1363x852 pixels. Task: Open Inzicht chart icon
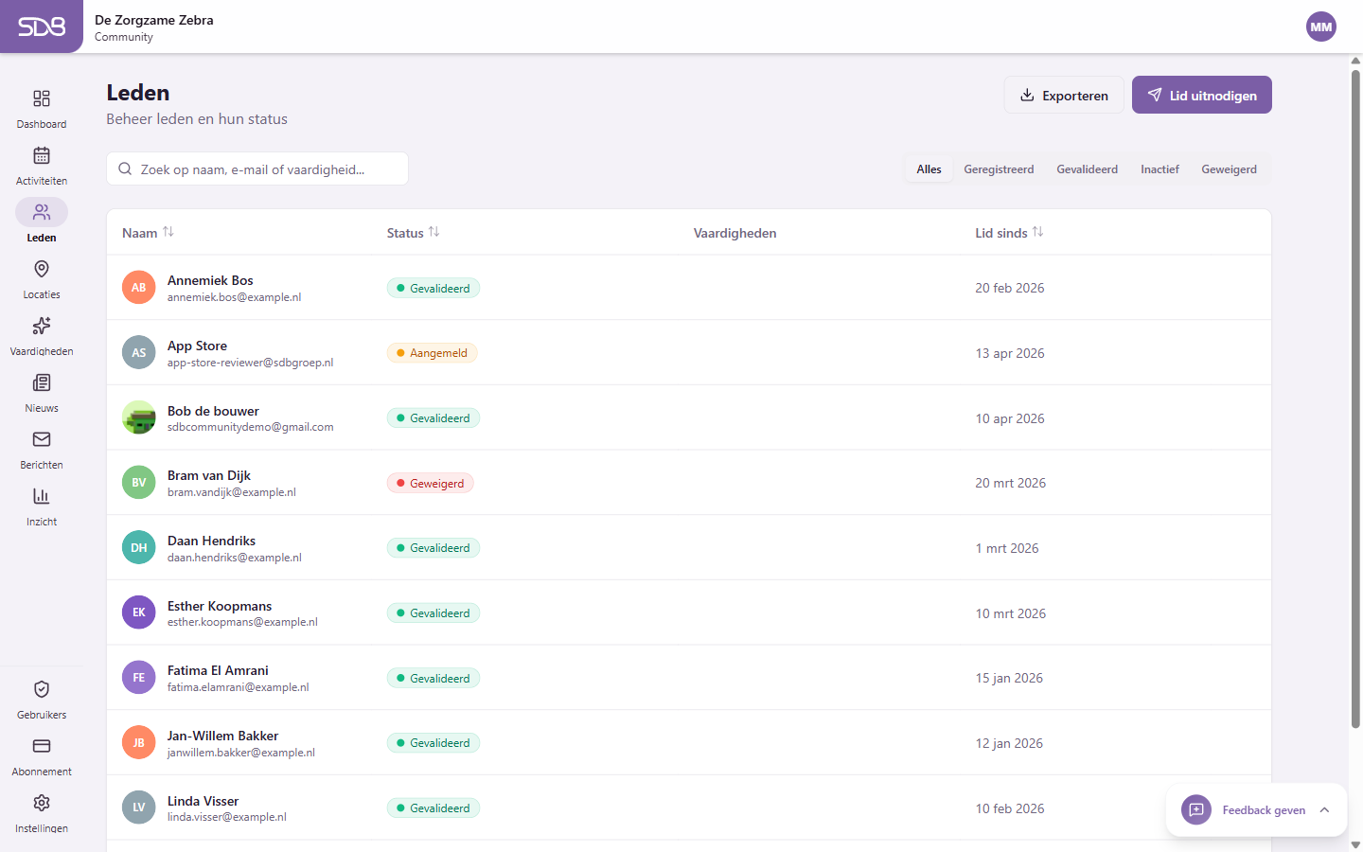pos(42,497)
